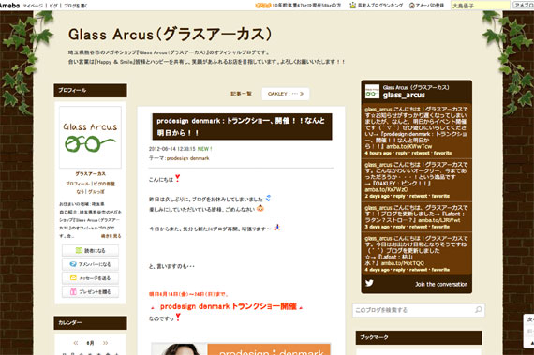The image size is (534, 355).
Task: Open the Ameba logo home link
Action: pos(9,5)
